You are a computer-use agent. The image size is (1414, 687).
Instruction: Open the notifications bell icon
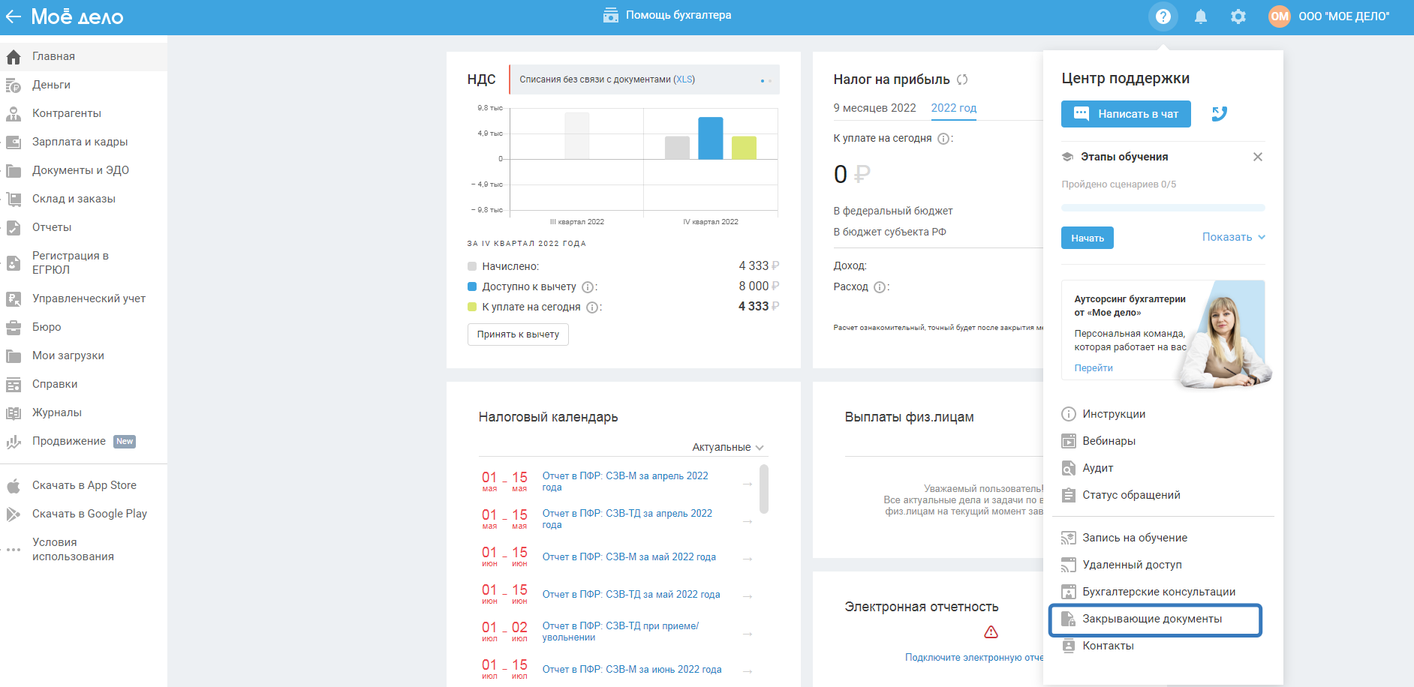pyautogui.click(x=1201, y=16)
